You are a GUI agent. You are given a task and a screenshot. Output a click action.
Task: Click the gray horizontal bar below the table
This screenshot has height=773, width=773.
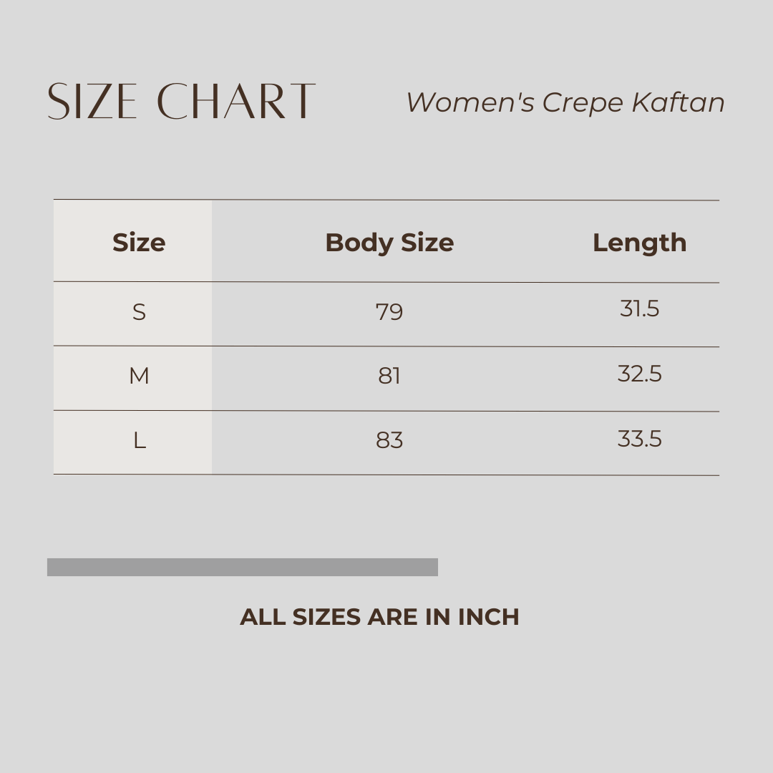click(x=243, y=567)
